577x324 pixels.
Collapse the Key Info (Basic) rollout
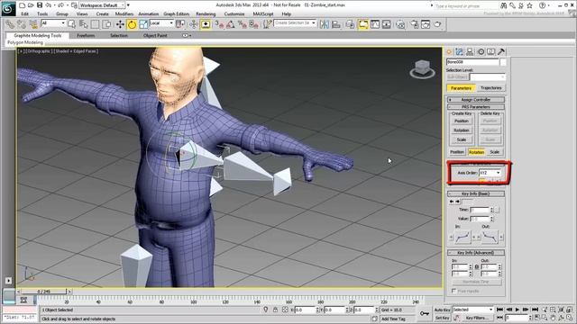[x=476, y=193]
